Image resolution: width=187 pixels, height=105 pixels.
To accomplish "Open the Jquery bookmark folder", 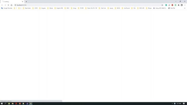I will click(x=110, y=8).
